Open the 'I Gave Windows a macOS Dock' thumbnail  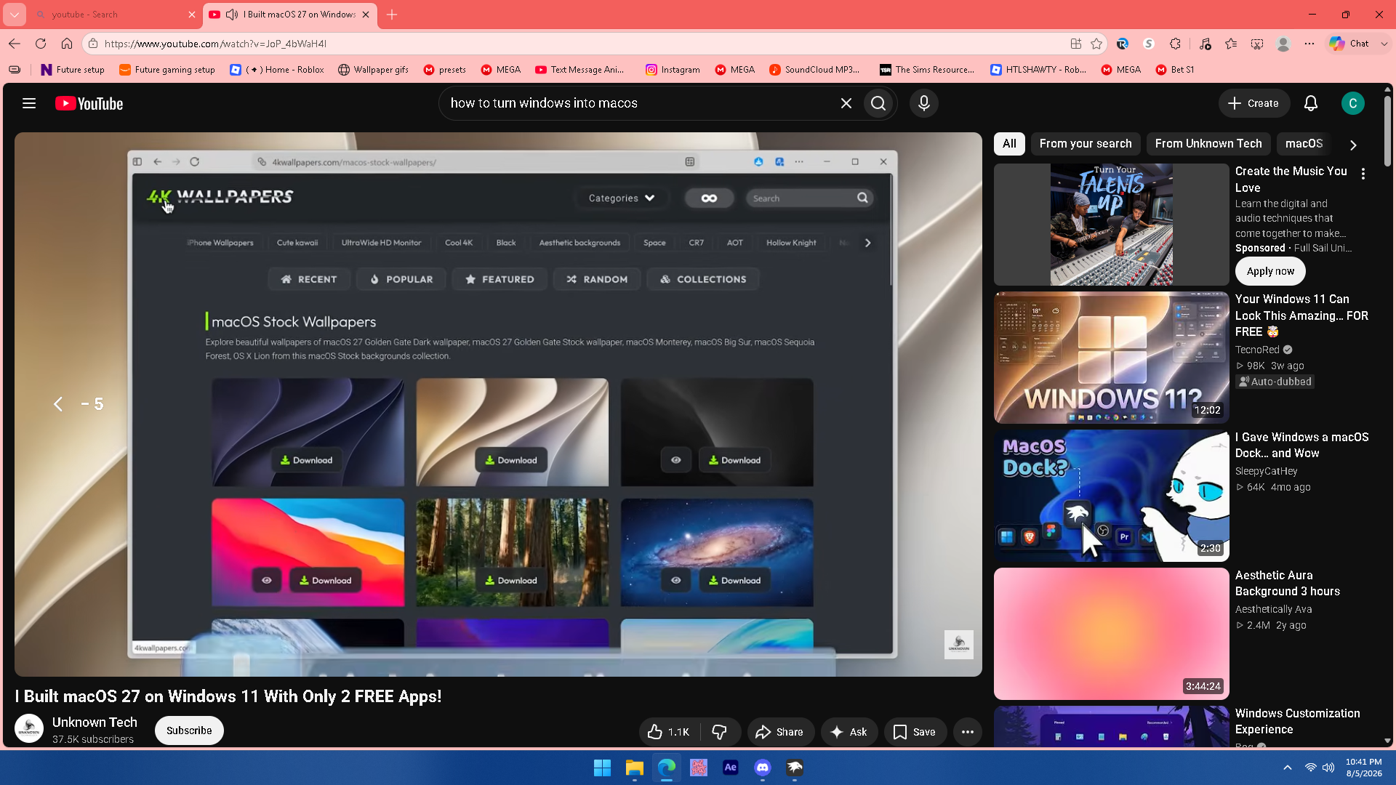pyautogui.click(x=1111, y=496)
